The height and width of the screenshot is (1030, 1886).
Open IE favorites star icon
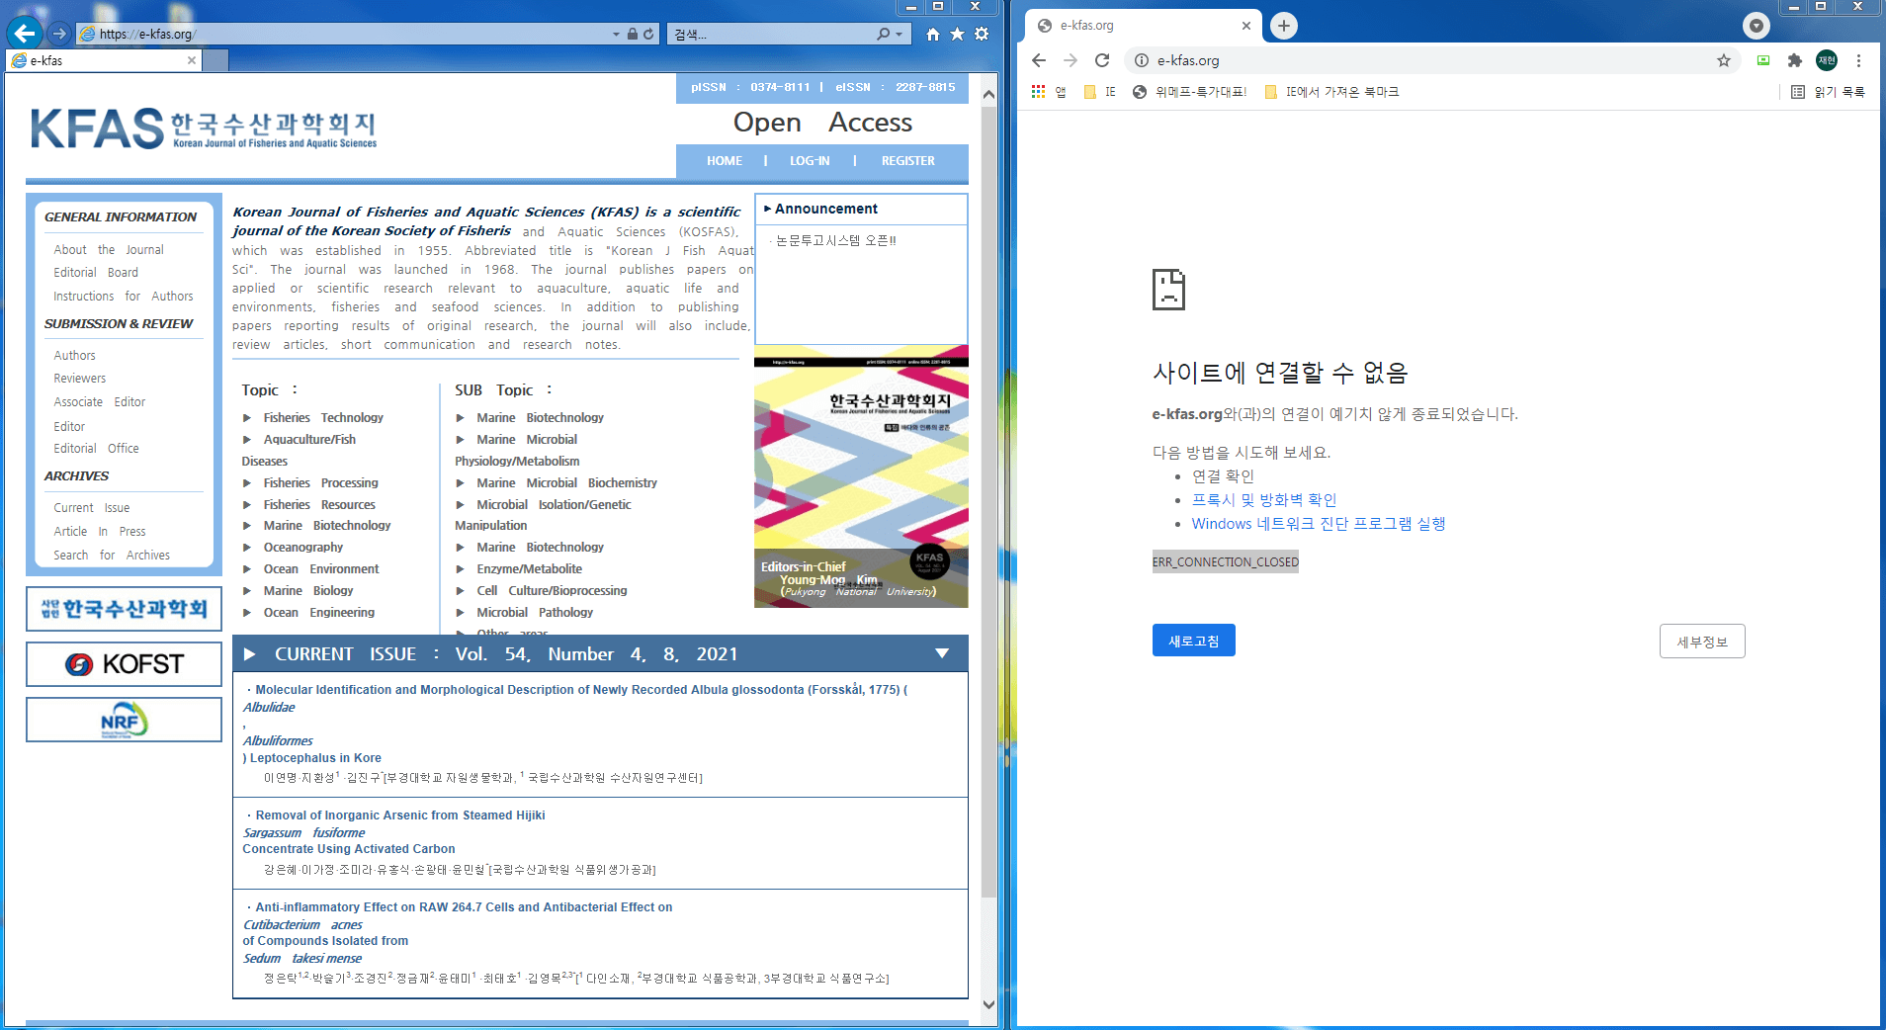(957, 34)
